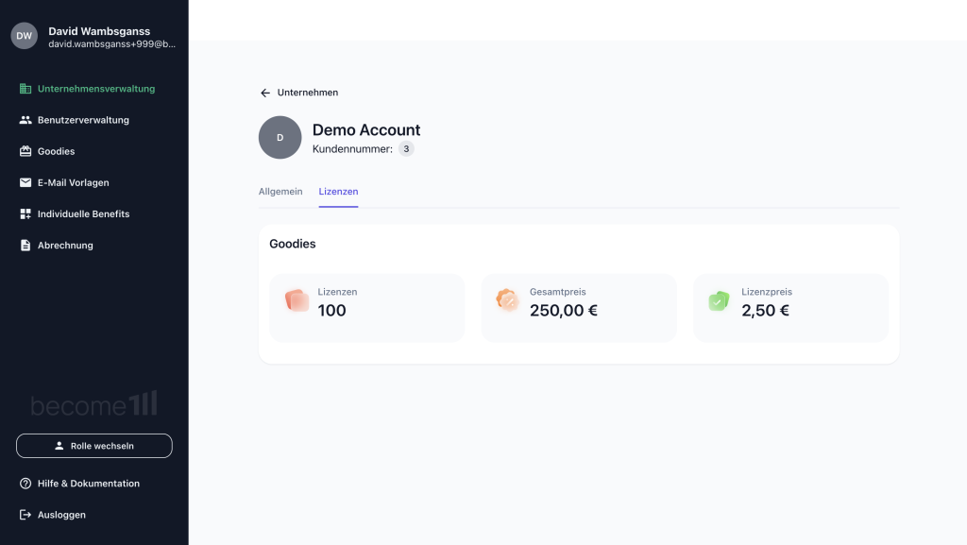
Task: Click the Abrechnung document icon
Action: coord(25,246)
